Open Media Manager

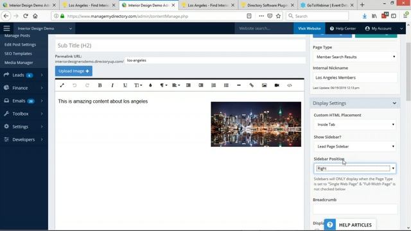pyautogui.click(x=19, y=63)
